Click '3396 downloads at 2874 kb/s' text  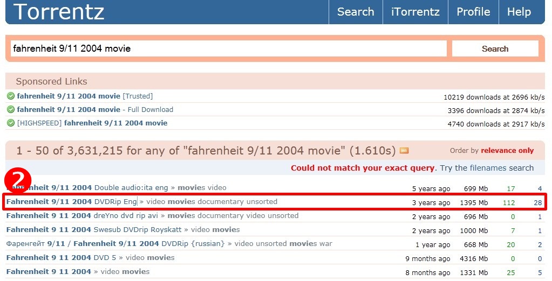pos(496,111)
